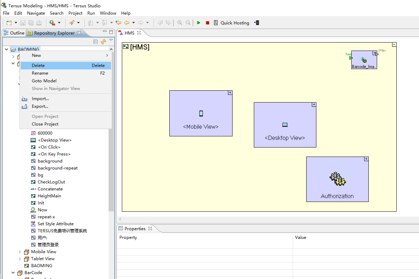This screenshot has width=419, height=279.
Task: Select the Barcode_Ima.. element in the diagram
Action: [364, 60]
